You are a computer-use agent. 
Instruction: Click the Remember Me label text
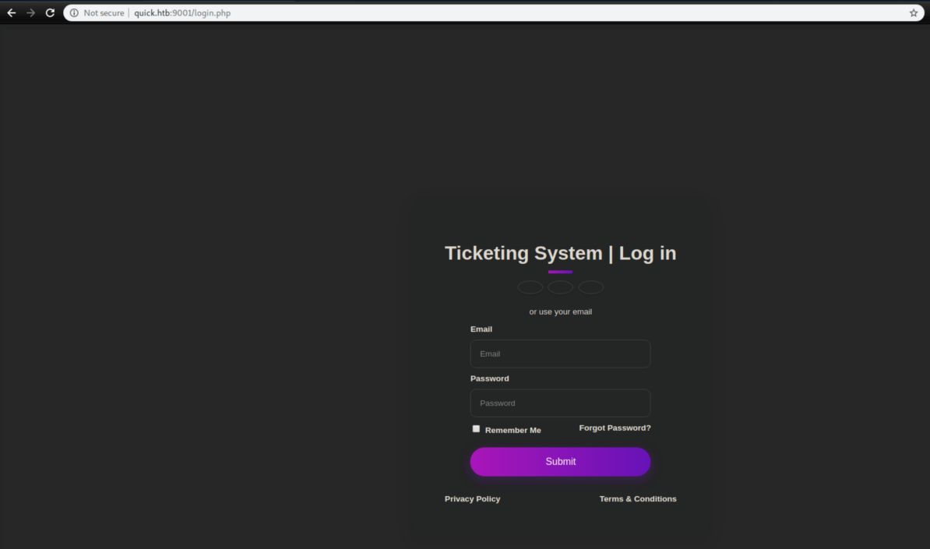(513, 431)
